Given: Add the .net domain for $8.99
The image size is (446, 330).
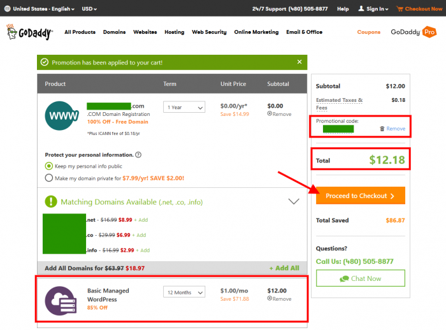Looking at the screenshot, I should 141,220.
